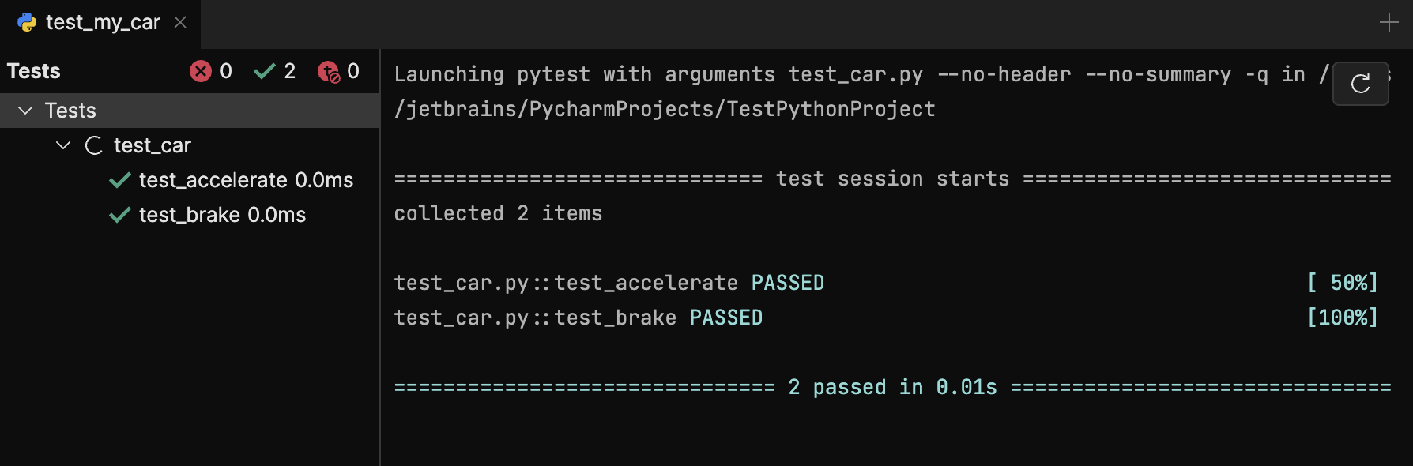The height and width of the screenshot is (466, 1413).
Task: Click the Python logo on the test_my_car tab
Action: (x=26, y=22)
